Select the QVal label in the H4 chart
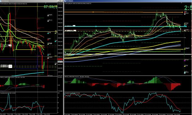Image resolution: width=192 pixels, height=115 pixels. click(186, 66)
